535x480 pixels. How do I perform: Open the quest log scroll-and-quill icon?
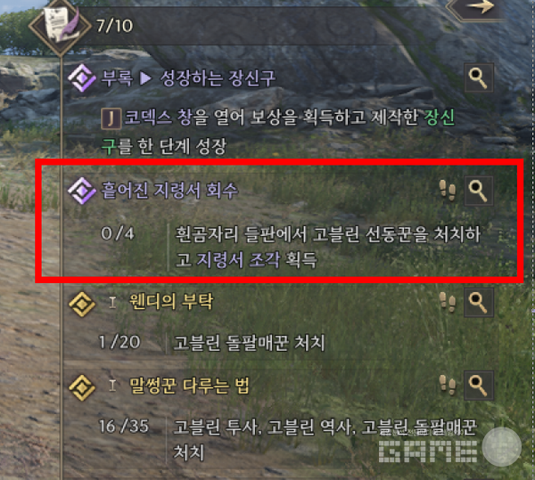(61, 26)
